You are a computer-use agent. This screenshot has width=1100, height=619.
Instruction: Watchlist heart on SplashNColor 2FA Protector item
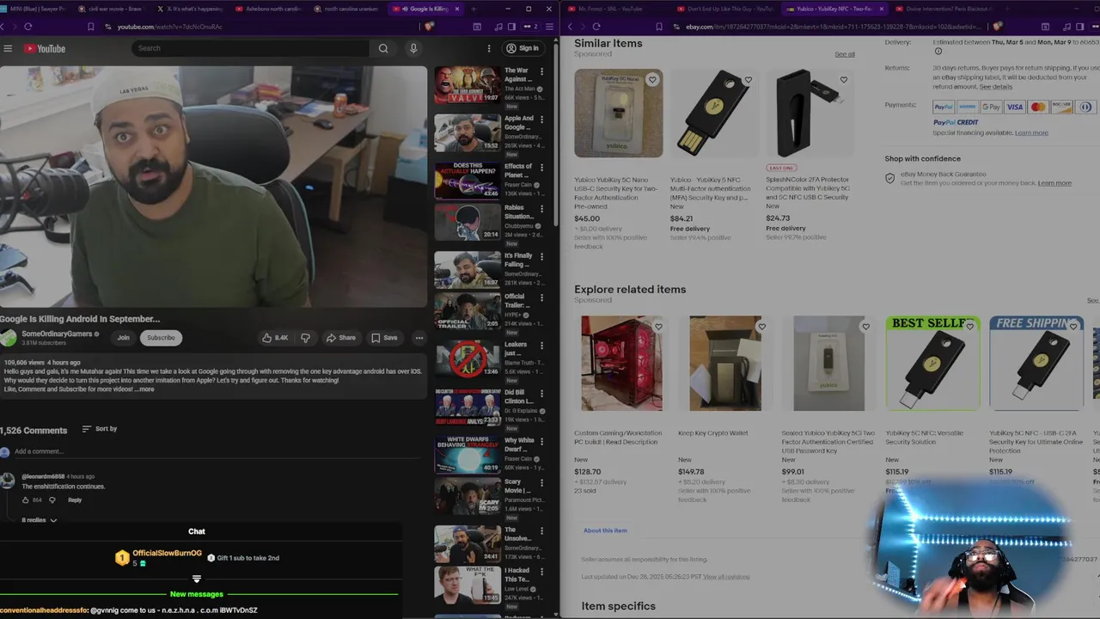coord(843,80)
